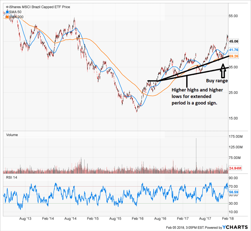This screenshot has width=251, height=231.
Task: Click the 55.00 price axis label
Action: tap(233, 16)
